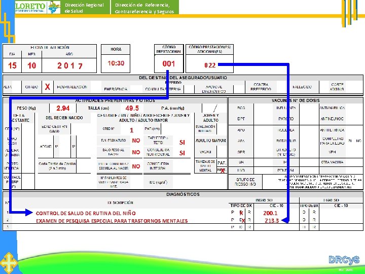Click the additional prestación code 022
Image resolution: width=365 pixels, height=274 pixels.
(x=210, y=65)
